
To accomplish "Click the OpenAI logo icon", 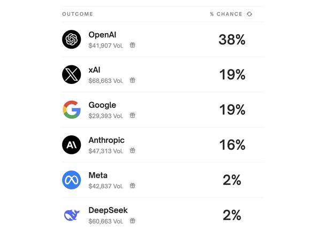I will point(72,39).
